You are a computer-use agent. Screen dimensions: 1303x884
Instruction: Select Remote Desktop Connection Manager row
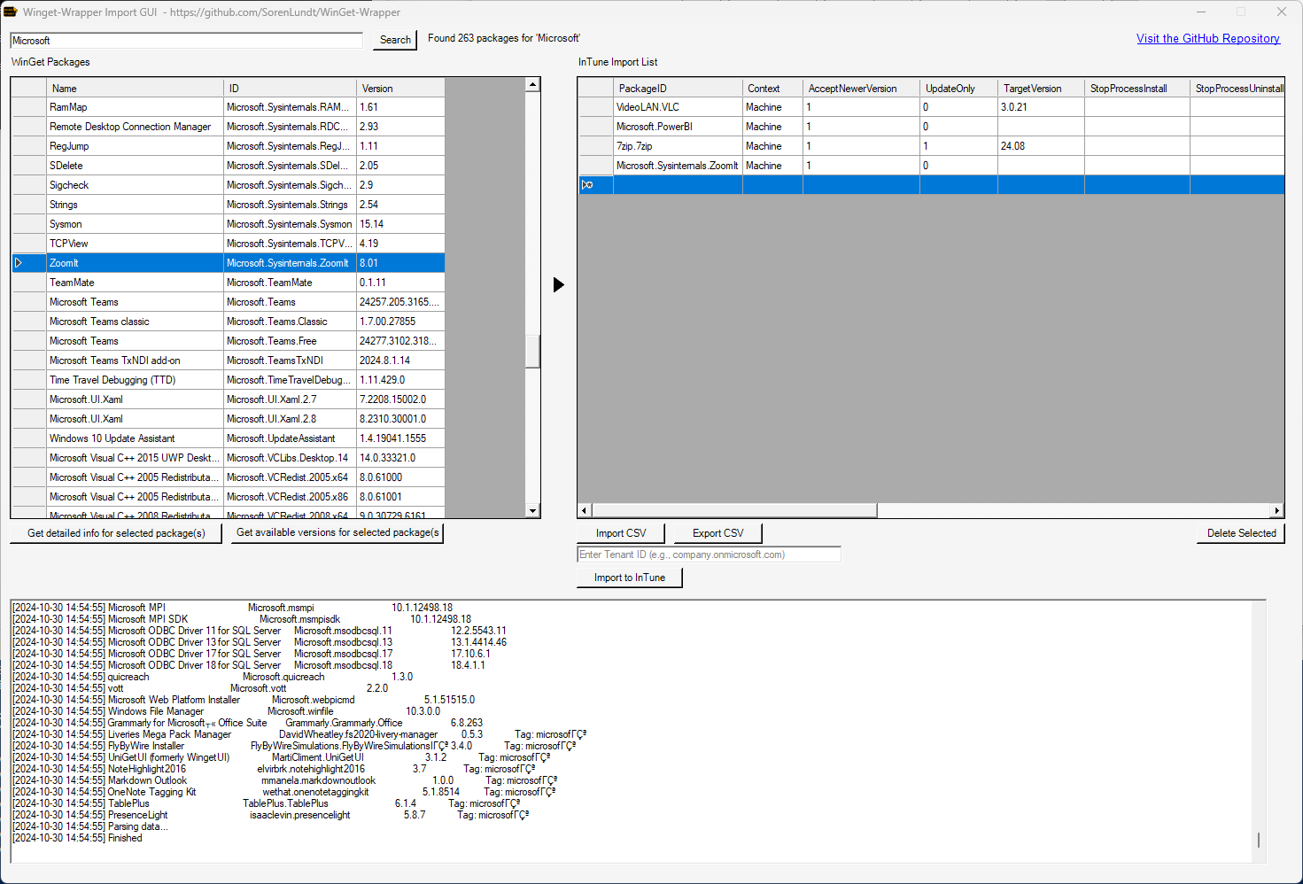point(228,127)
